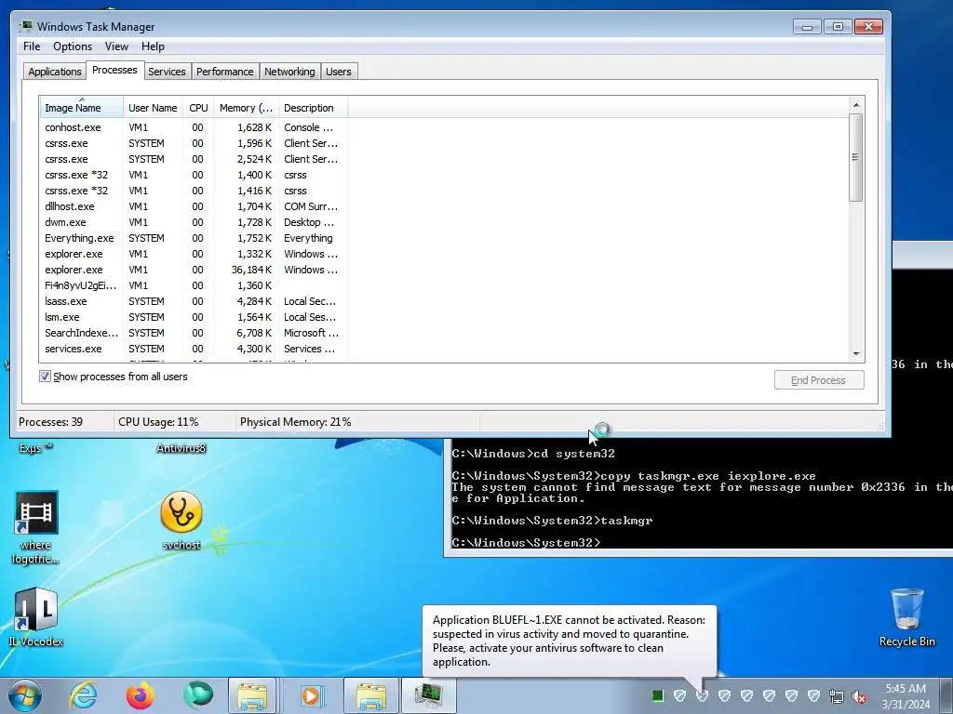Image resolution: width=953 pixels, height=714 pixels.
Task: Click the process list scrollbar thumb
Action: pos(856,157)
